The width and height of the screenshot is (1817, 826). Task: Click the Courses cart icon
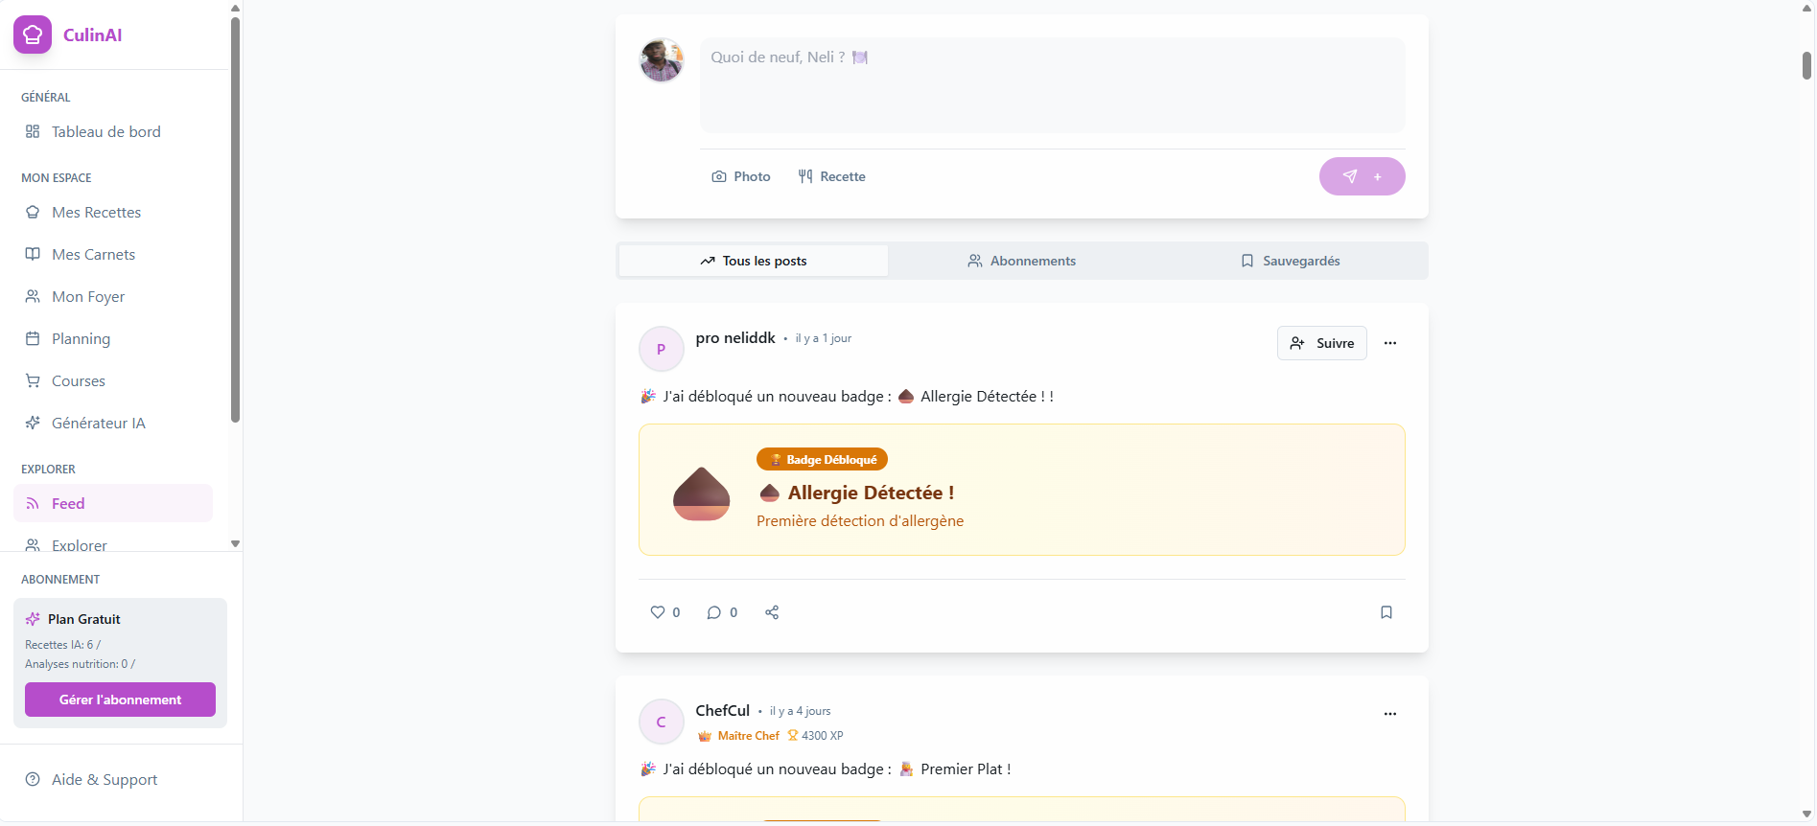point(33,380)
